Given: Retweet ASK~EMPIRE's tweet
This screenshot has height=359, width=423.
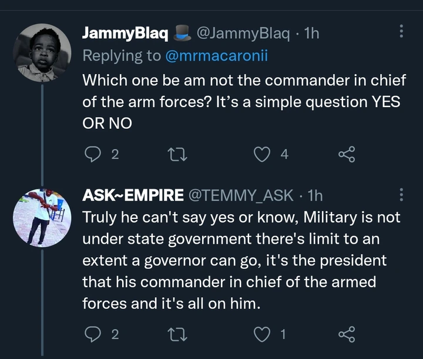Looking at the screenshot, I should coord(176,334).
